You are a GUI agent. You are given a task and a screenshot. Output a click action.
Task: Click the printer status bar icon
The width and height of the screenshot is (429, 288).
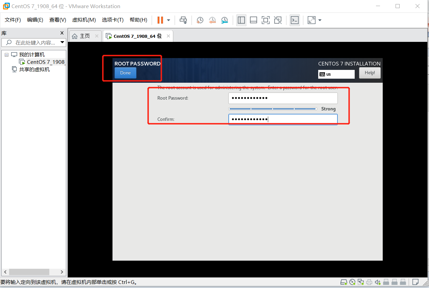(369, 282)
